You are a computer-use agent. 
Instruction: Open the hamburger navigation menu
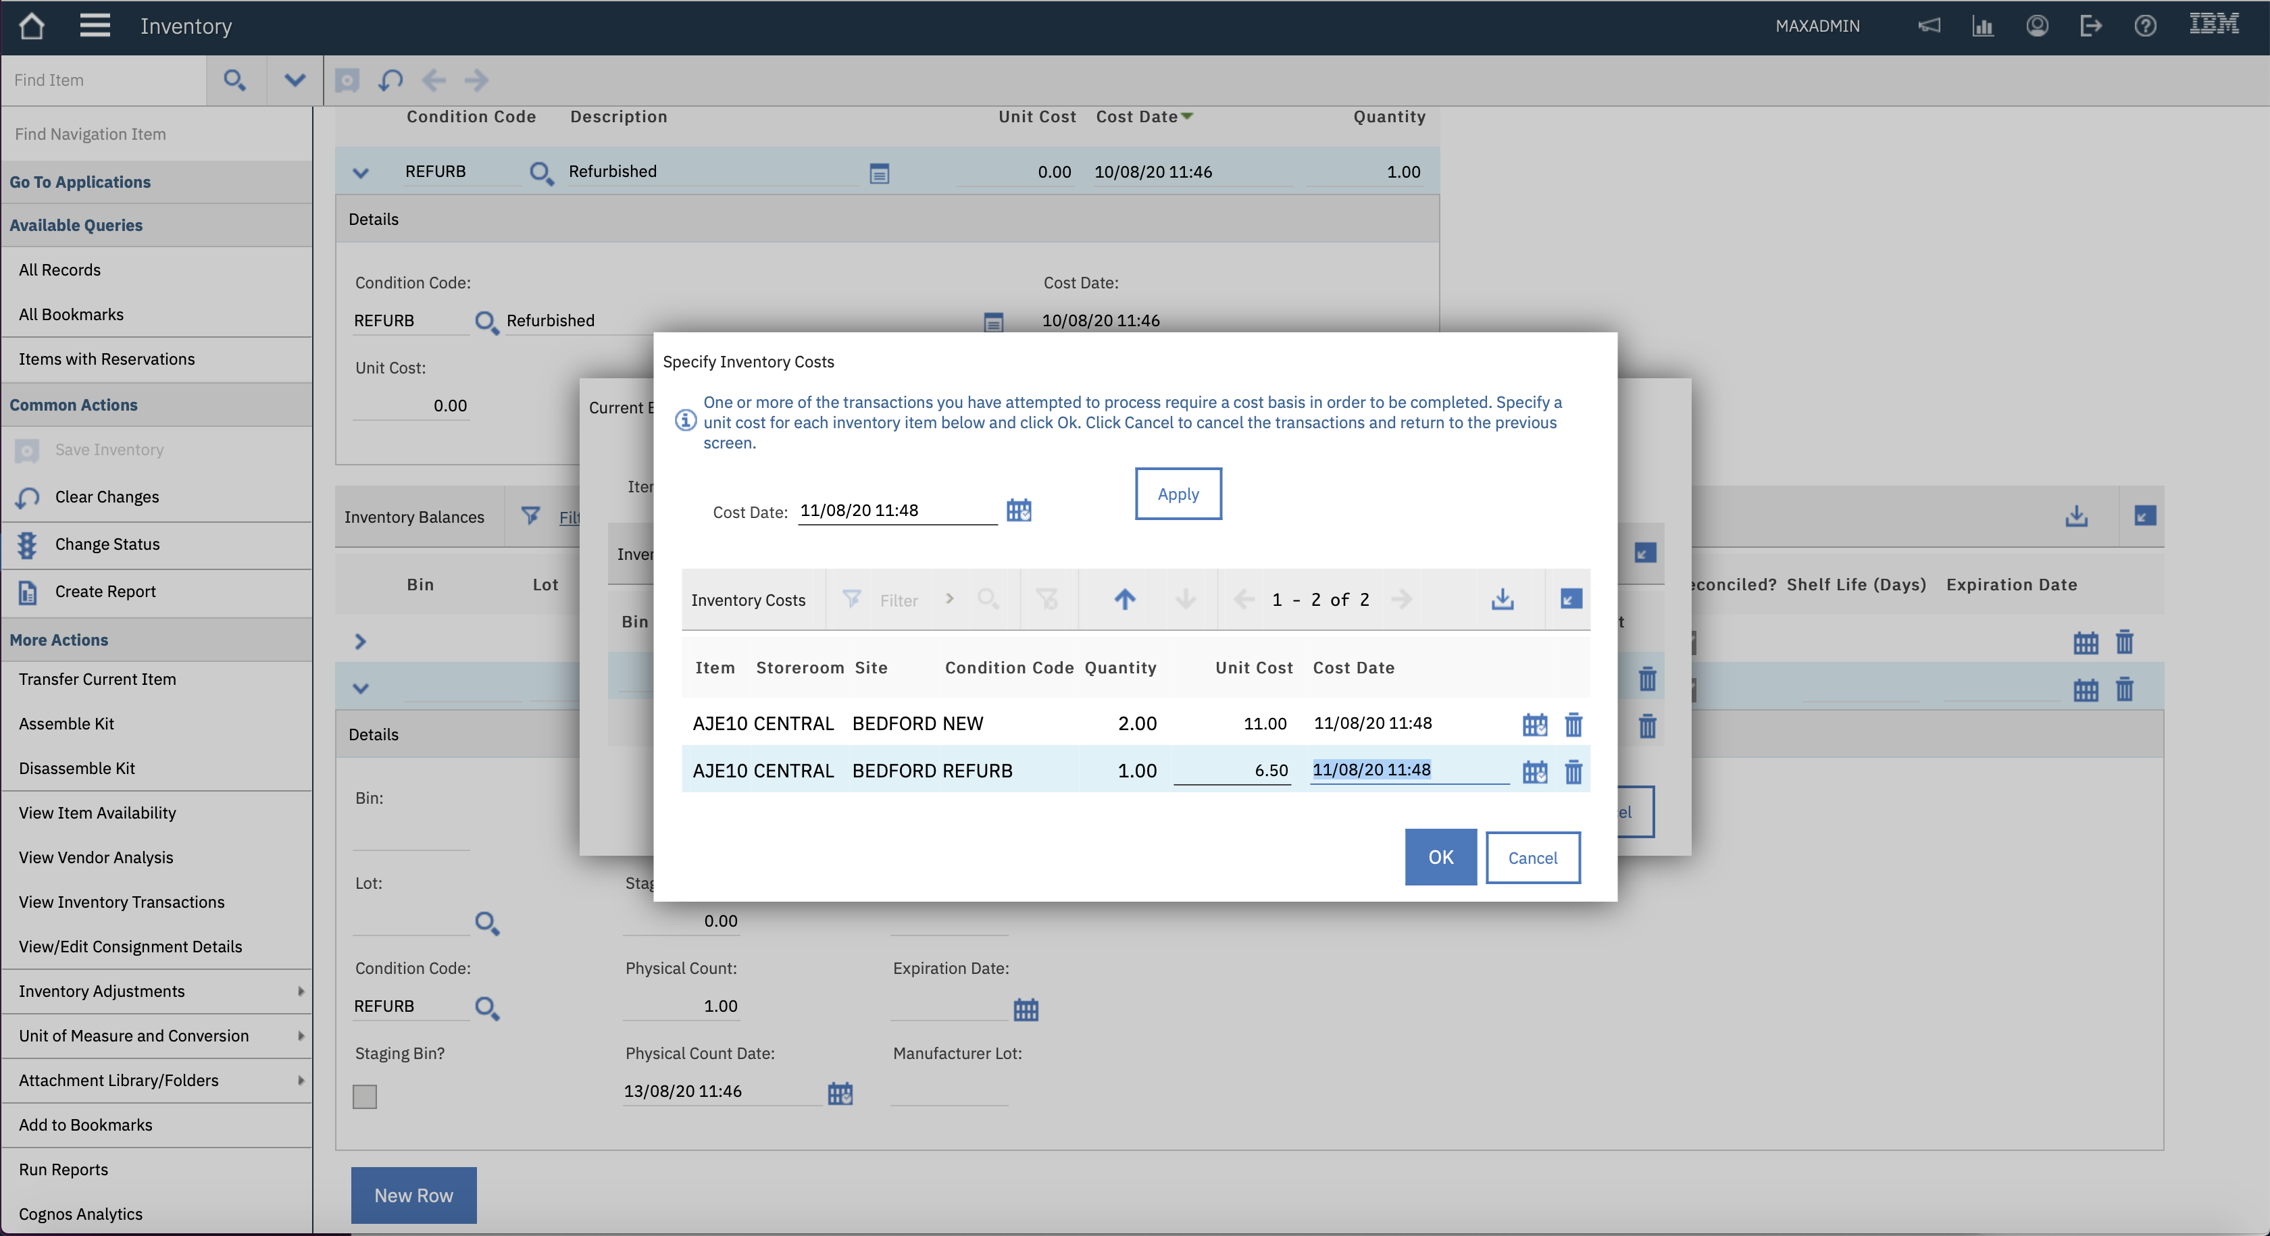[95, 26]
